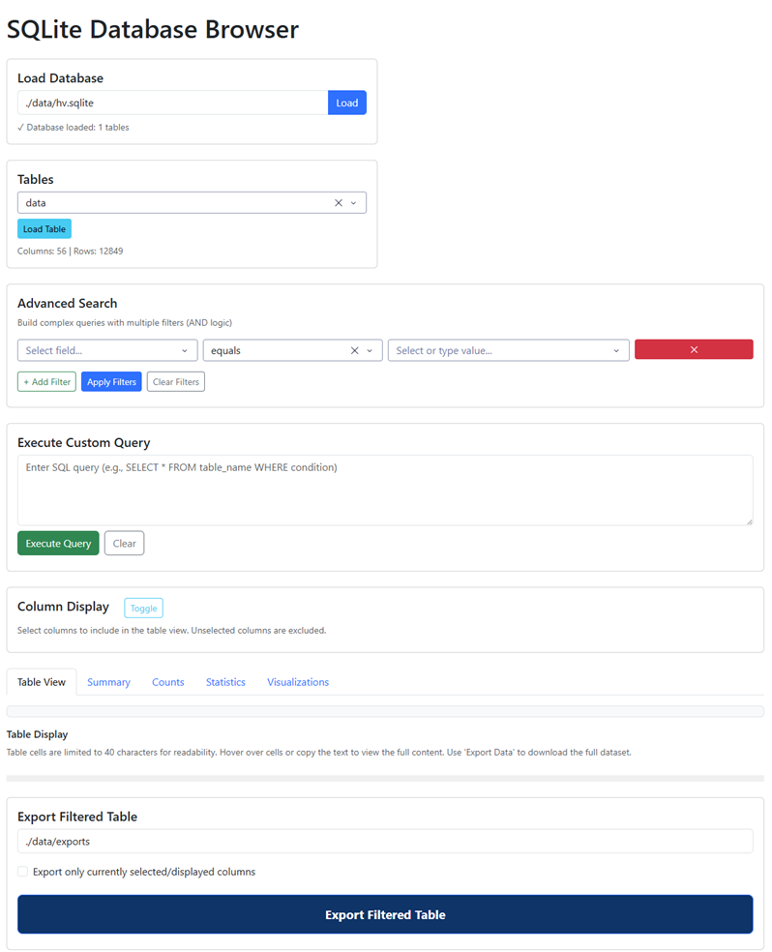Open the Statistics tab
The width and height of the screenshot is (772, 952).
pyautogui.click(x=225, y=682)
